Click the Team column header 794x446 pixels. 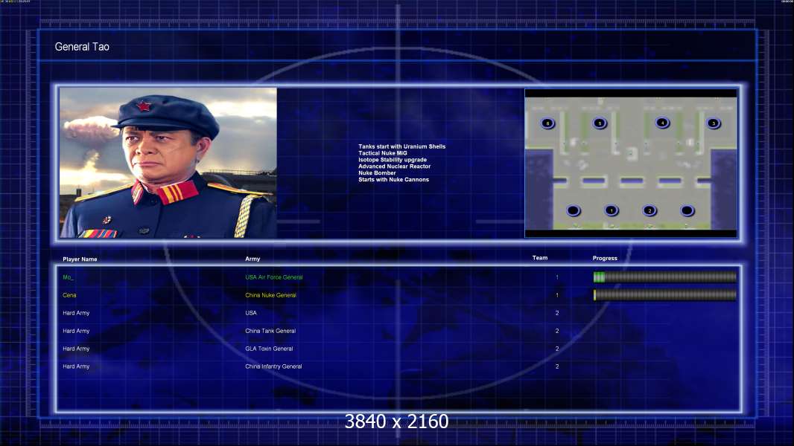click(540, 258)
